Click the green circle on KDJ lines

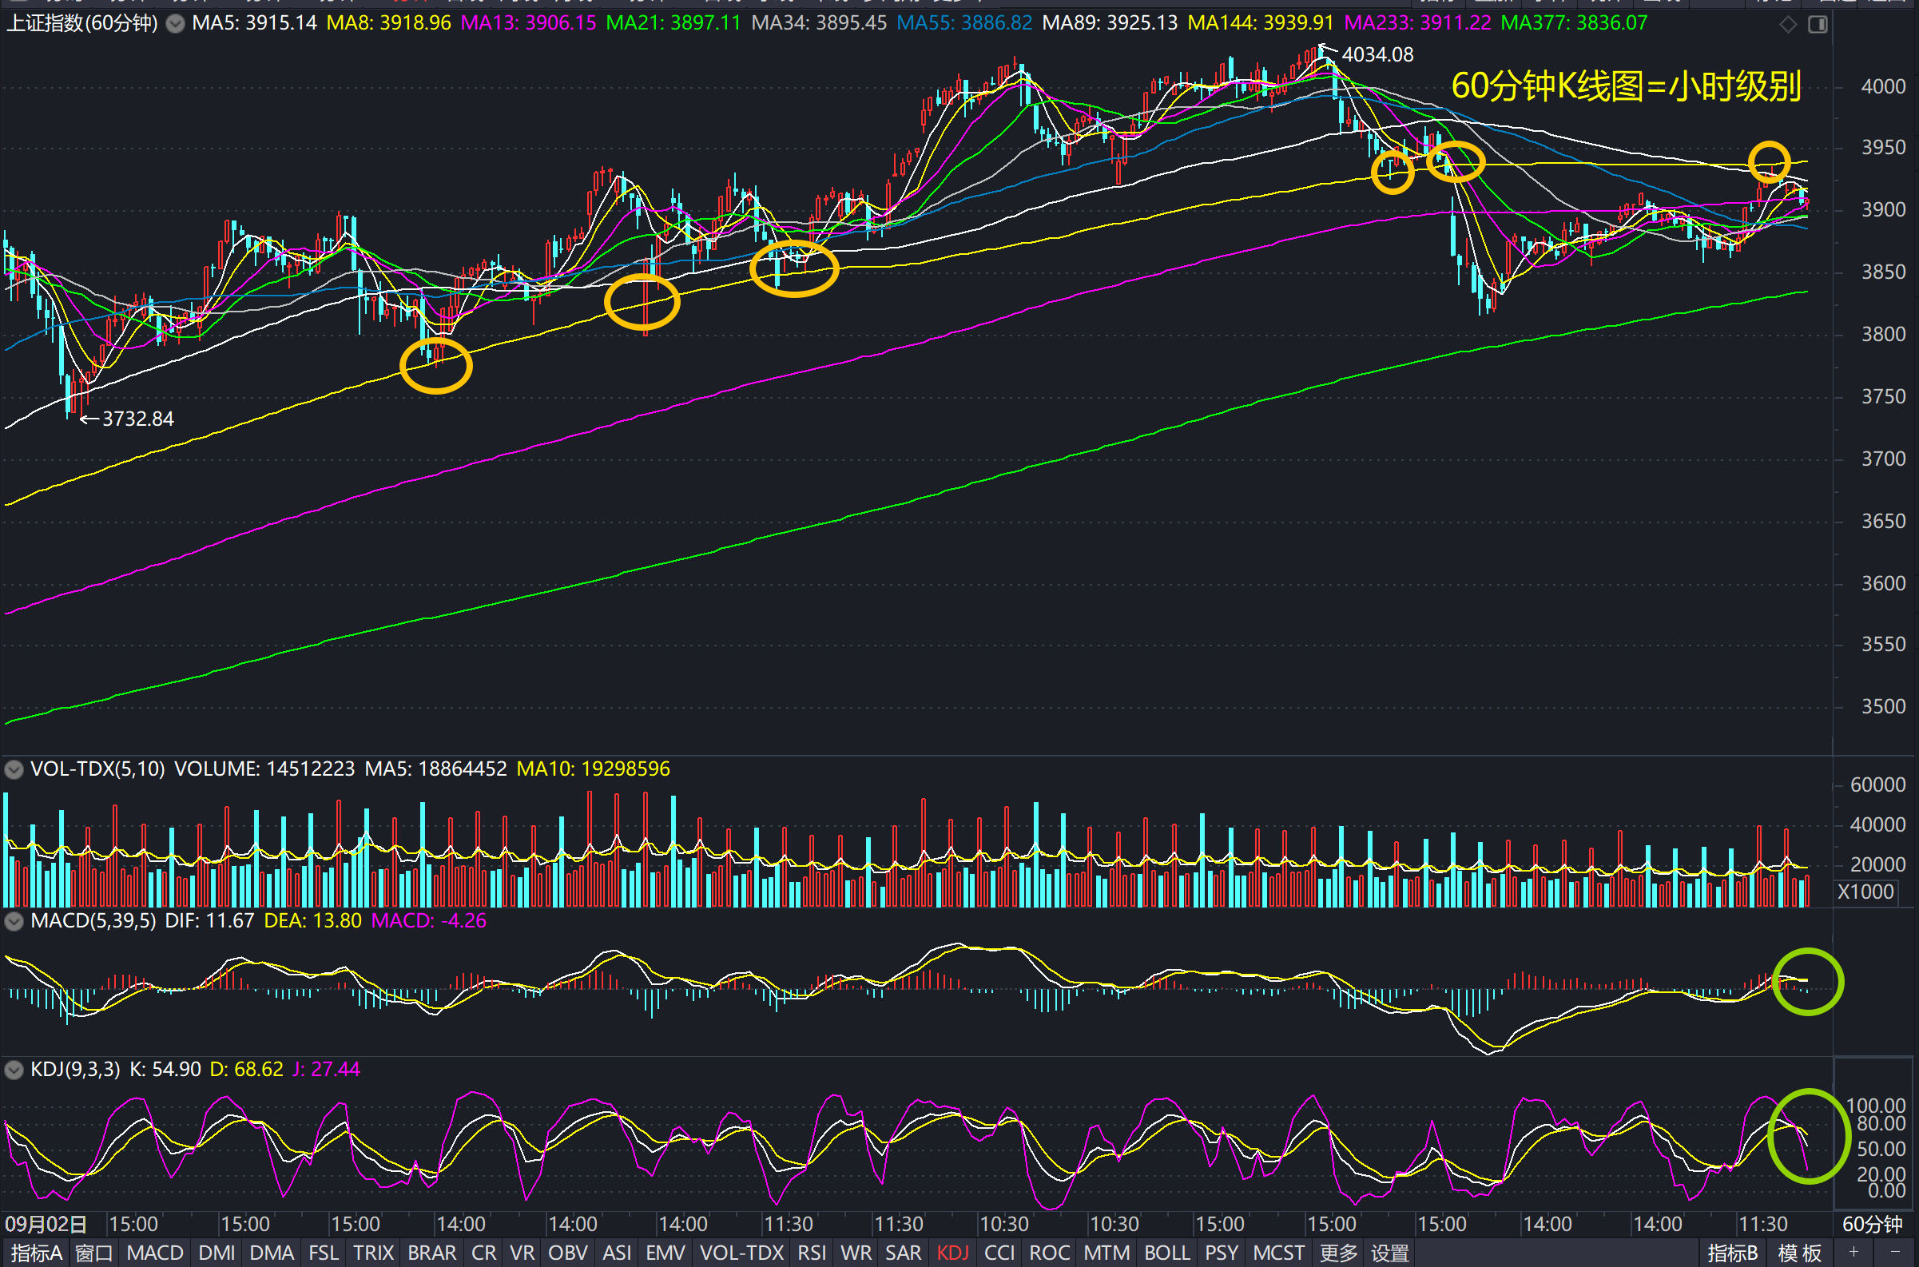[1808, 1137]
